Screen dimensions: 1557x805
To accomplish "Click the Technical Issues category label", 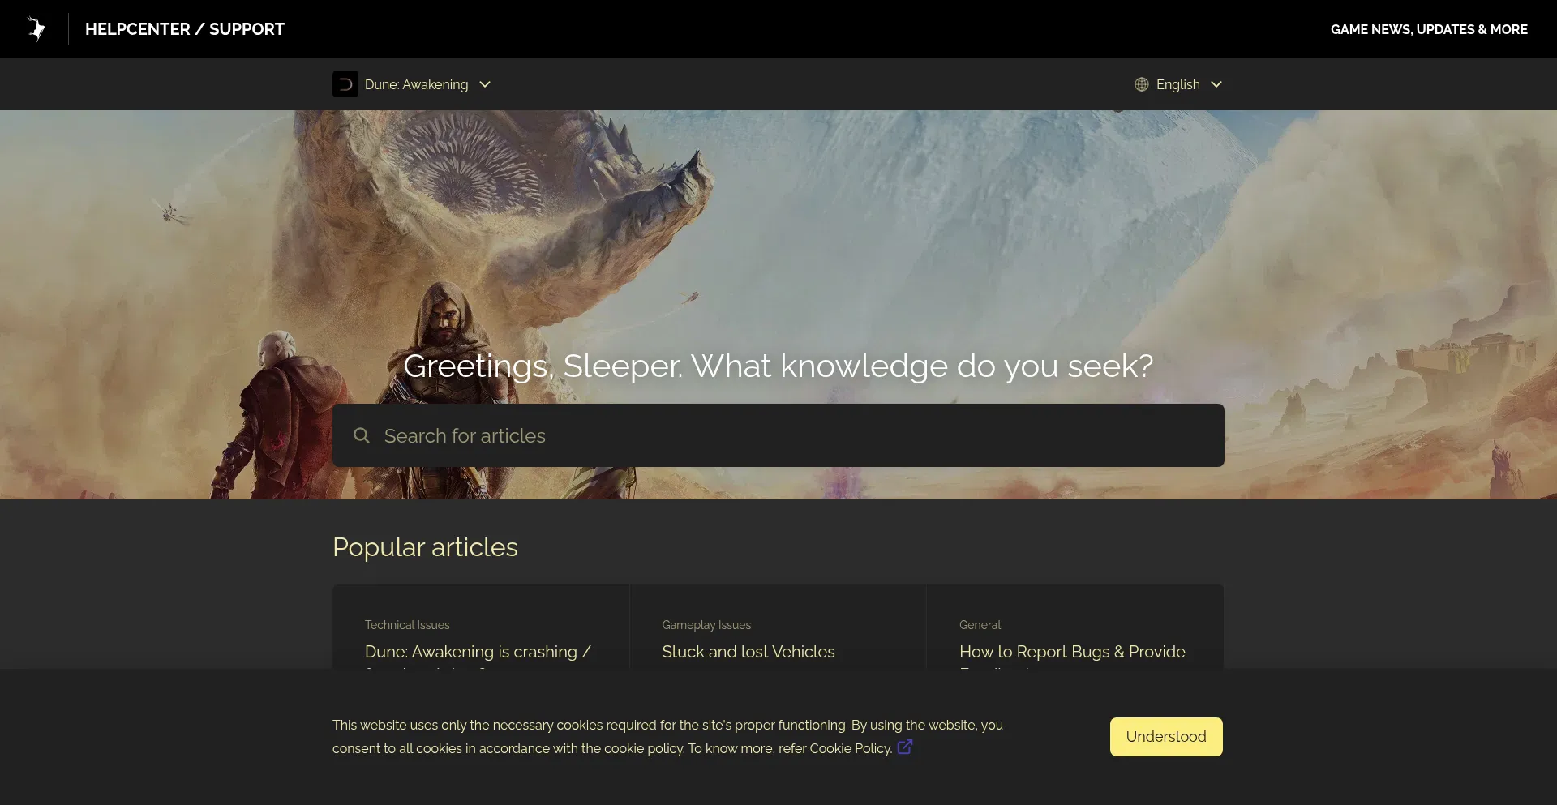I will pos(407,625).
